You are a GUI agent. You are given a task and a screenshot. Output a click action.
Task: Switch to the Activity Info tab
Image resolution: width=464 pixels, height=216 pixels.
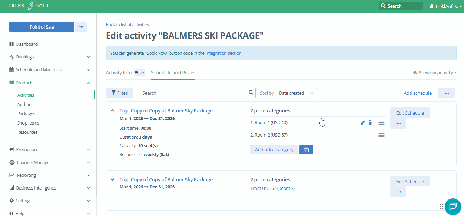[x=119, y=73]
